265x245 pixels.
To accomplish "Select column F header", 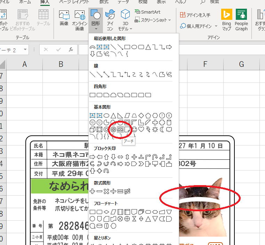I will click(205, 64).
